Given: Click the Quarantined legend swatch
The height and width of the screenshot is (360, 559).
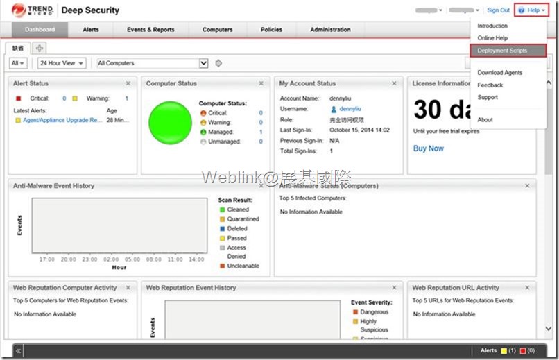Looking at the screenshot, I should (x=223, y=219).
